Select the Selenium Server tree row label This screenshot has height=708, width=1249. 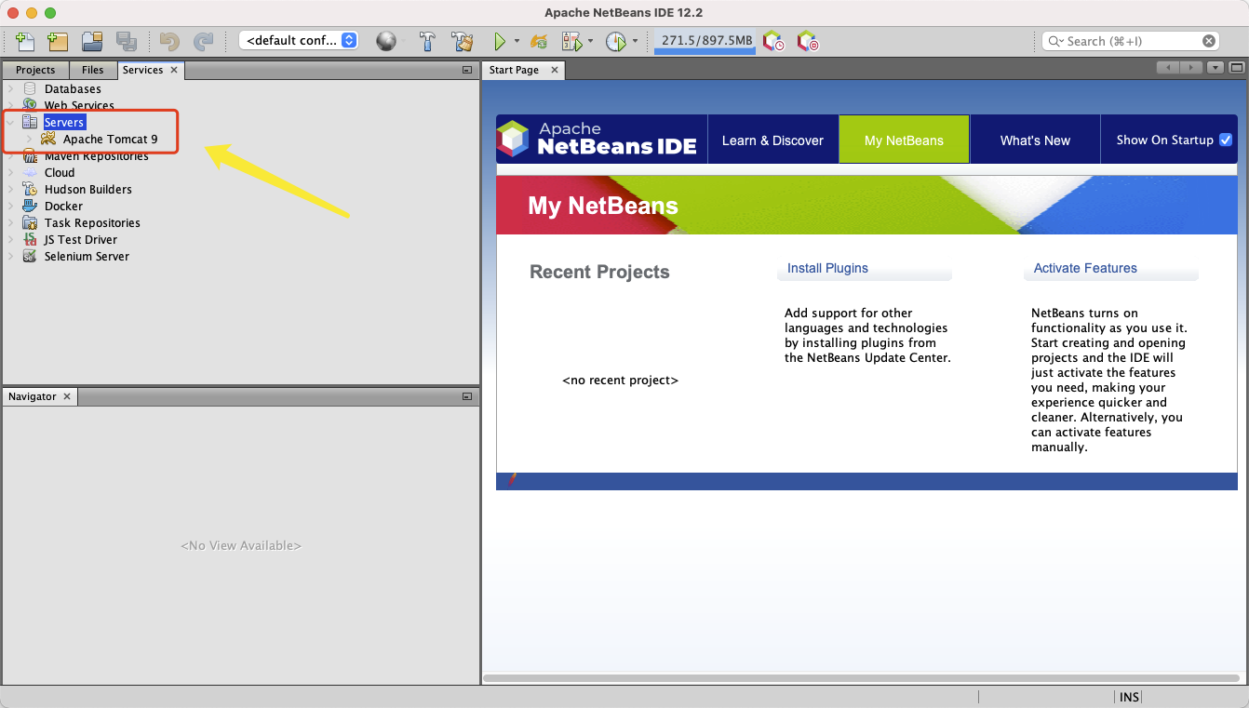[87, 256]
